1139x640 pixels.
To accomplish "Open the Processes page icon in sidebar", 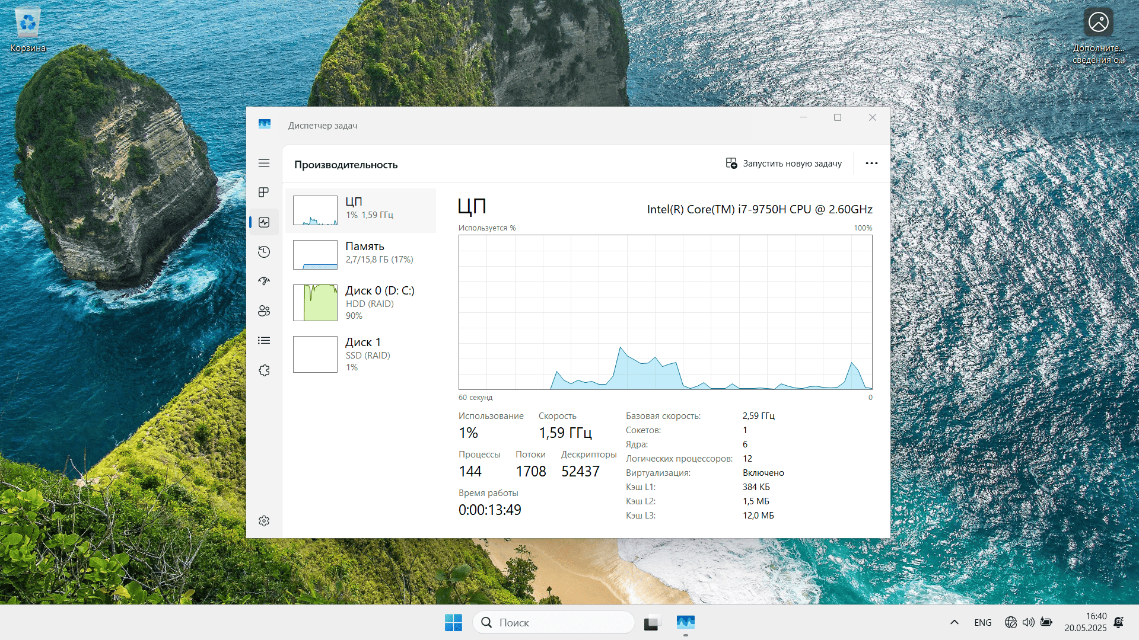I will 264,192.
